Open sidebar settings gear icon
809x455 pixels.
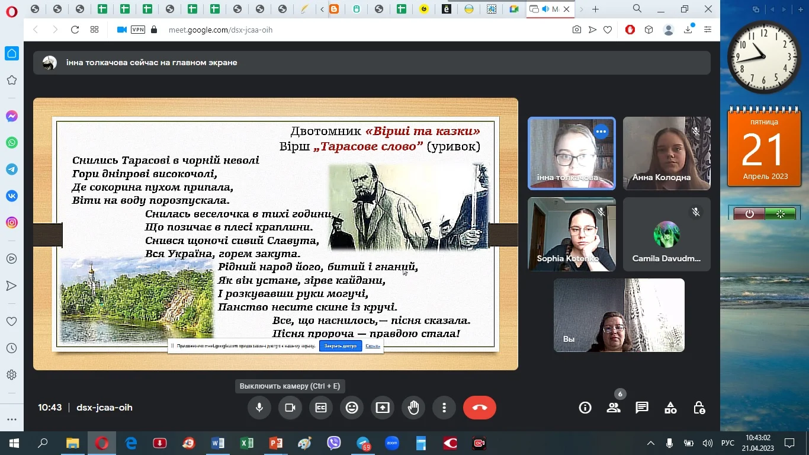(x=11, y=375)
